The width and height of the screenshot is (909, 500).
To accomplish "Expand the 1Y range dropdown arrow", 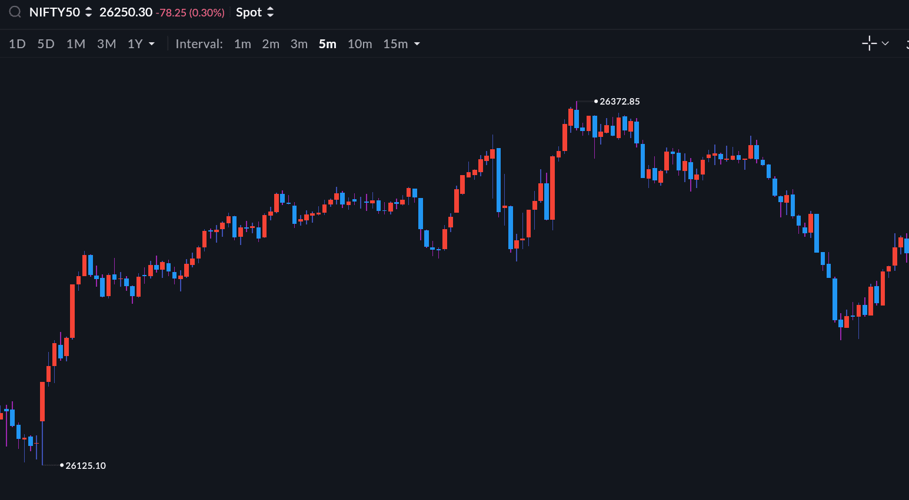I will pos(152,44).
